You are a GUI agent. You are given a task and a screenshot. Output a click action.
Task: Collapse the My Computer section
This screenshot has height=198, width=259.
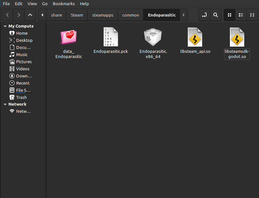coord(5,26)
